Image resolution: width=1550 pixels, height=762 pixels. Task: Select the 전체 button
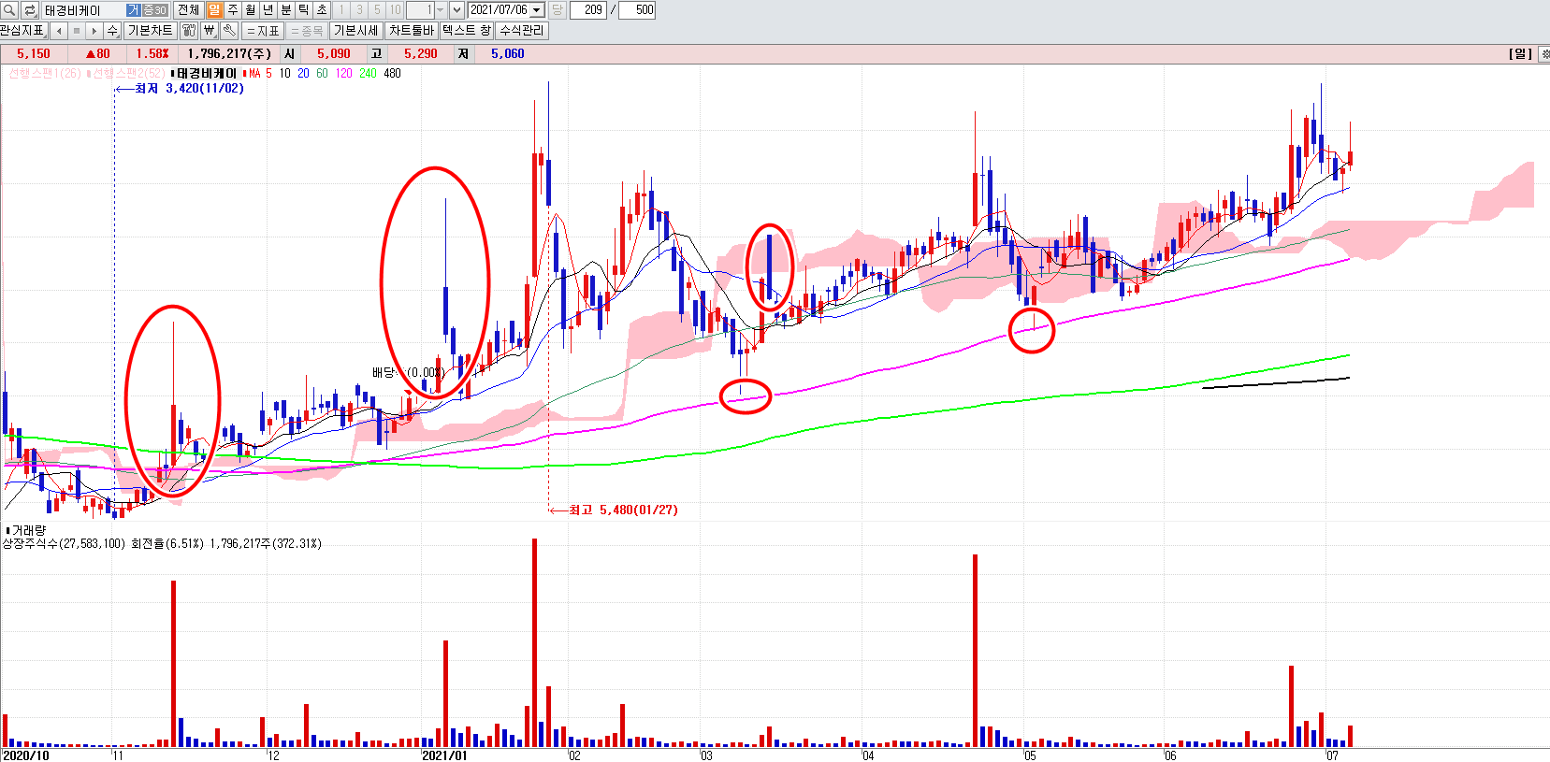pos(188,10)
